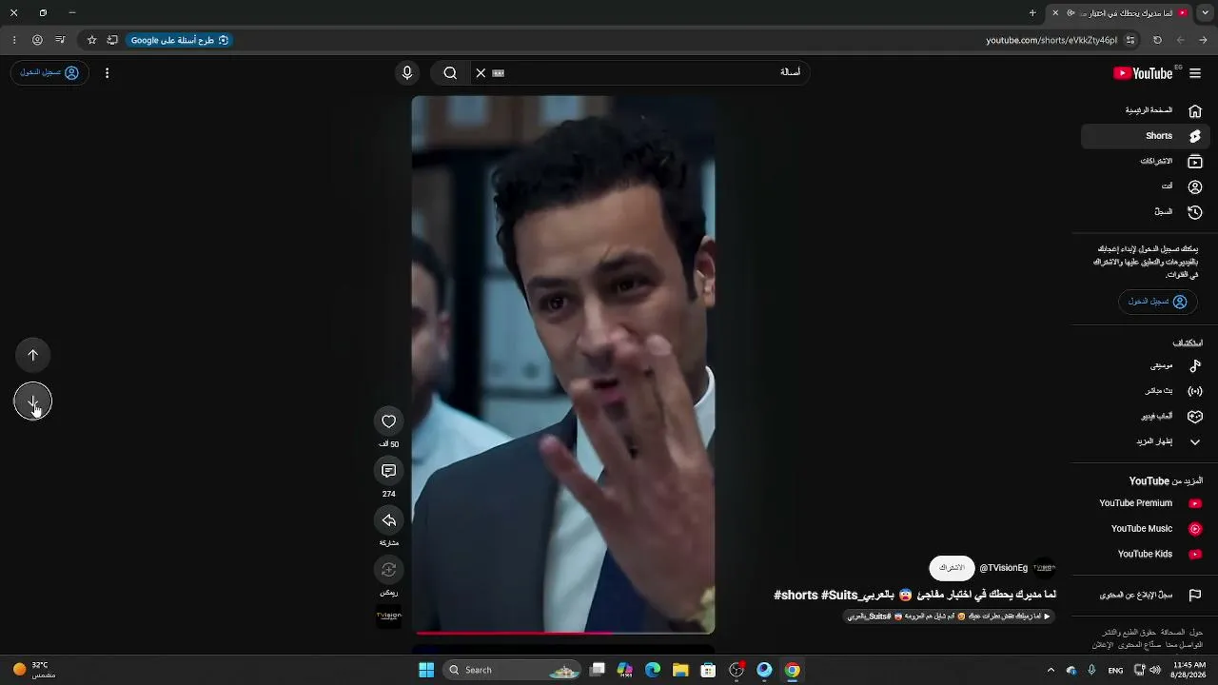Sign in using the header sign-in button

coord(49,72)
